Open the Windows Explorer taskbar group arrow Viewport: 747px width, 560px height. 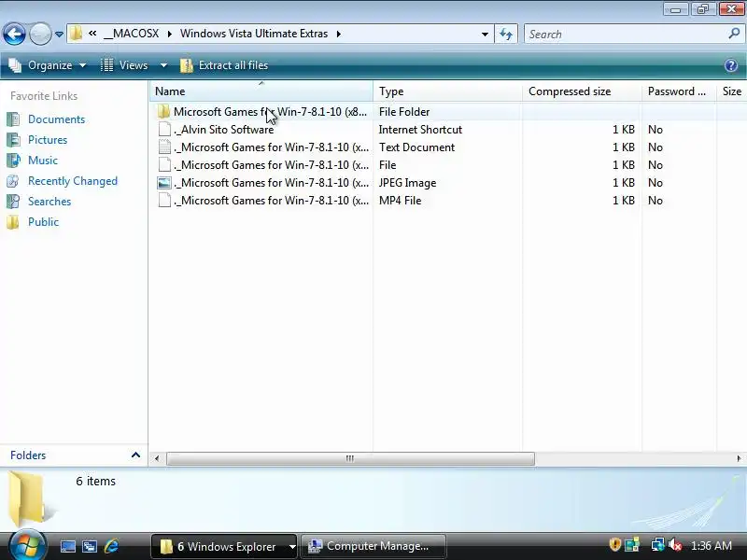click(292, 547)
